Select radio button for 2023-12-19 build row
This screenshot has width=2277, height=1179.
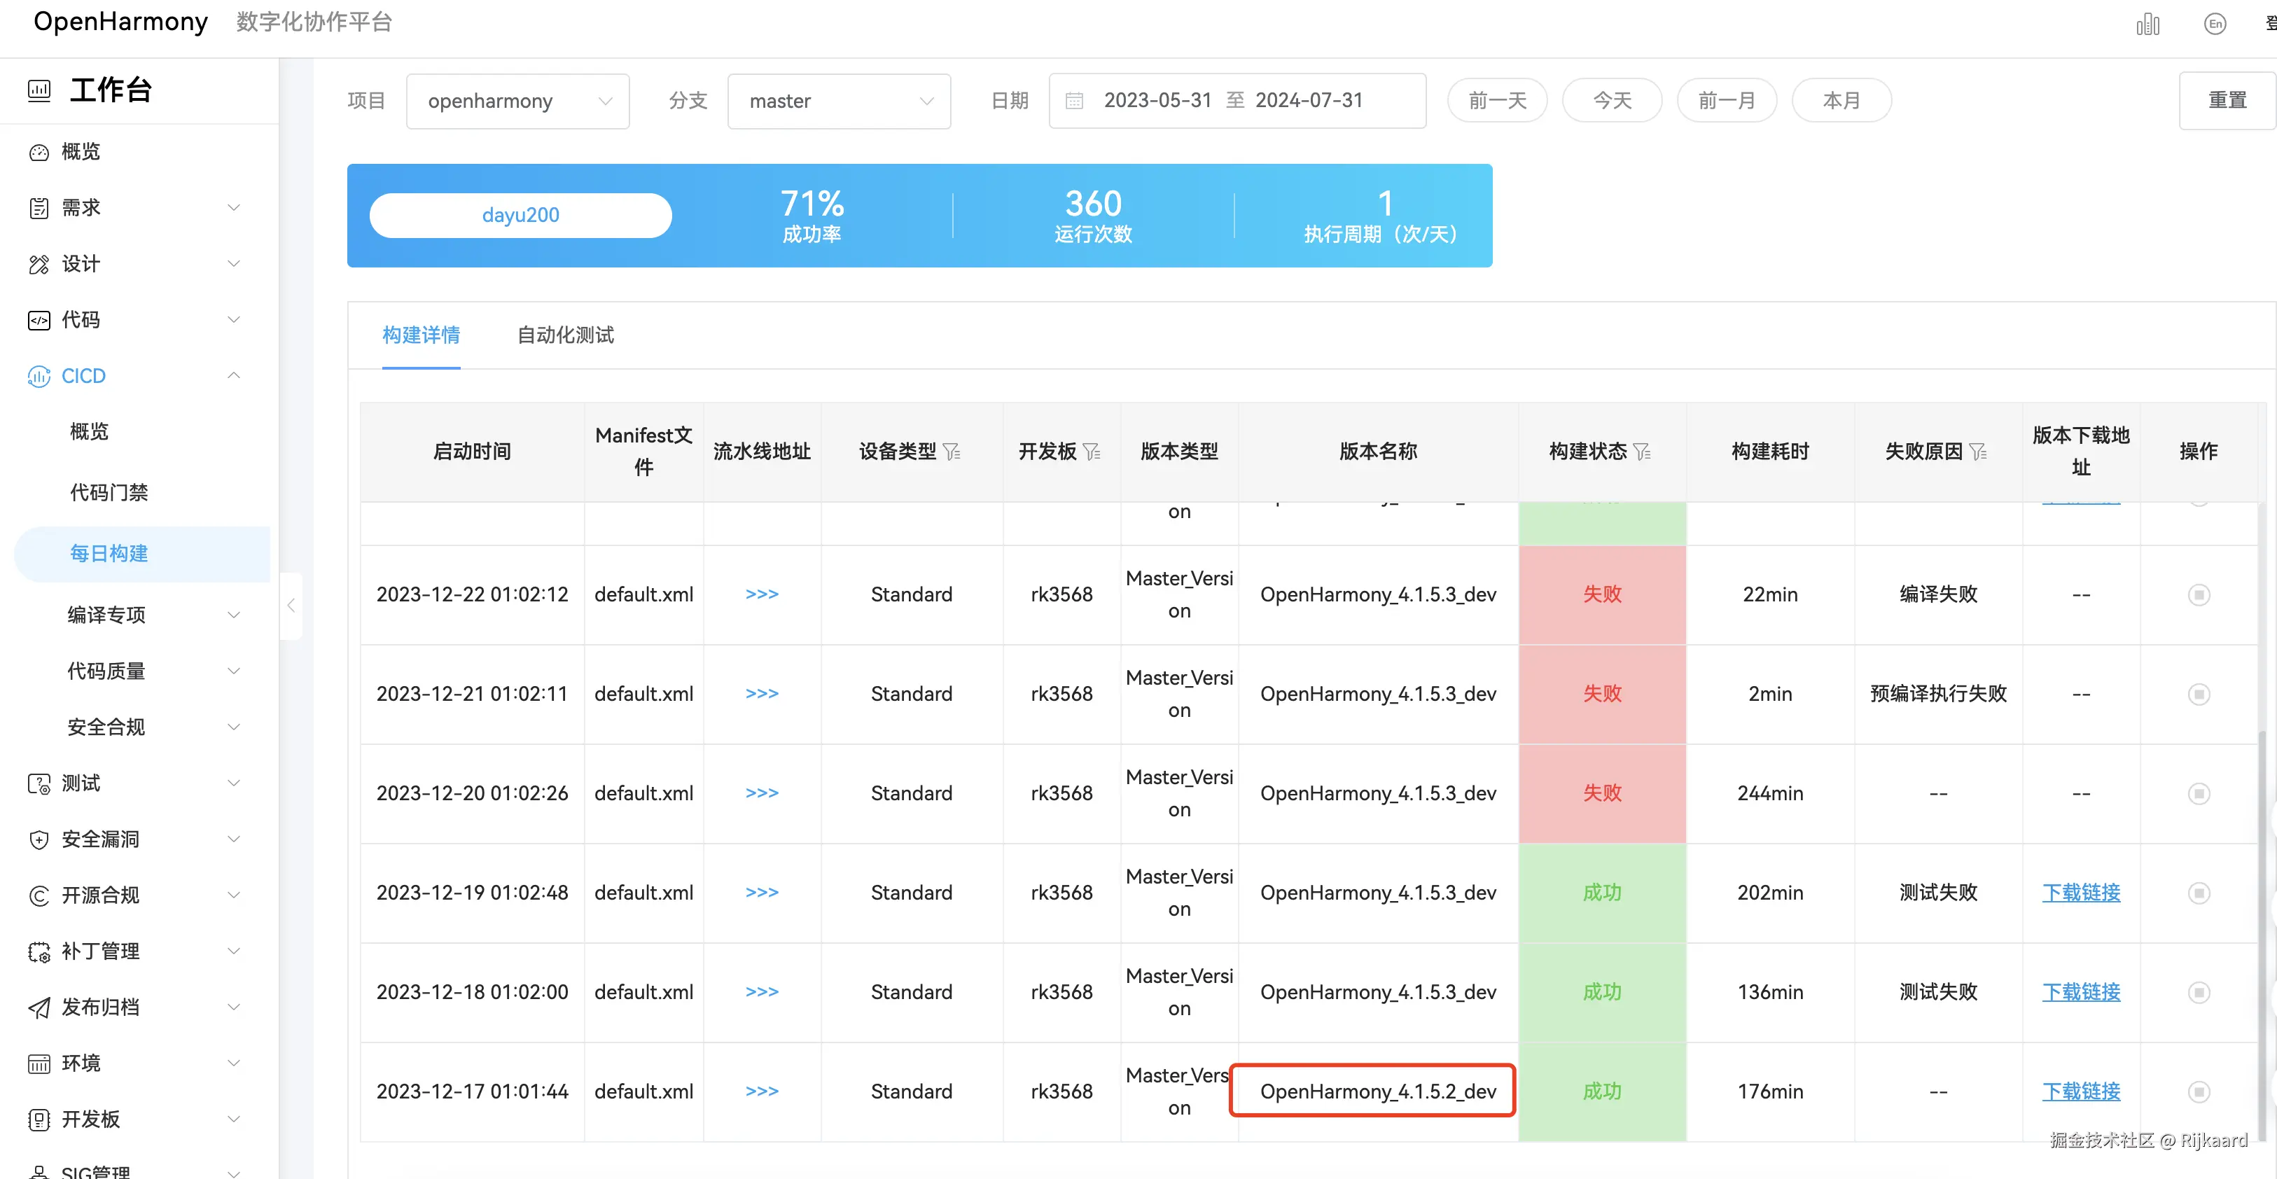click(2199, 893)
